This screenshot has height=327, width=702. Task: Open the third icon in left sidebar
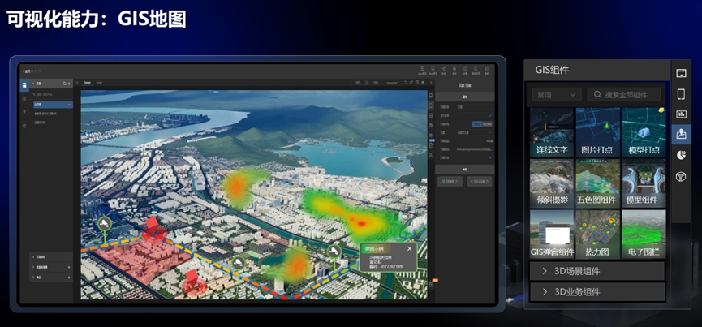point(24,112)
